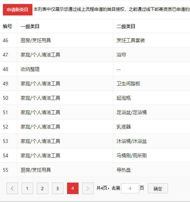The height and width of the screenshot is (202, 190).
Task: Click row number 49
Action: (x=5, y=84)
